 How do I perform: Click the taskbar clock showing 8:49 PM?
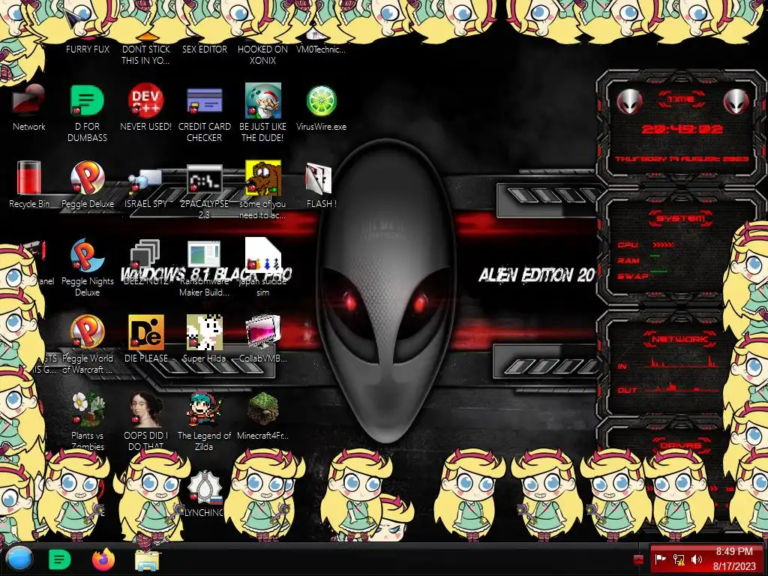(x=733, y=559)
